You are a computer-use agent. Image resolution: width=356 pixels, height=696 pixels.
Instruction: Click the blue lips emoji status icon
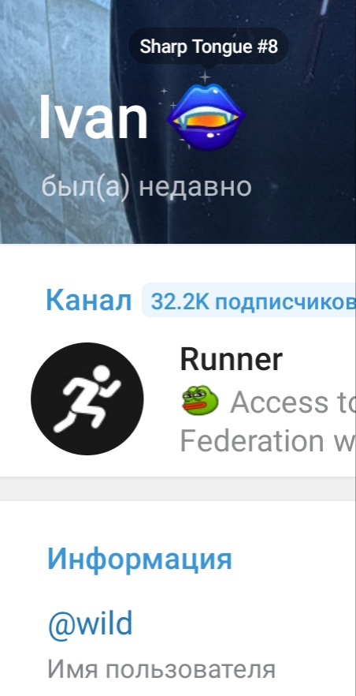(x=206, y=117)
